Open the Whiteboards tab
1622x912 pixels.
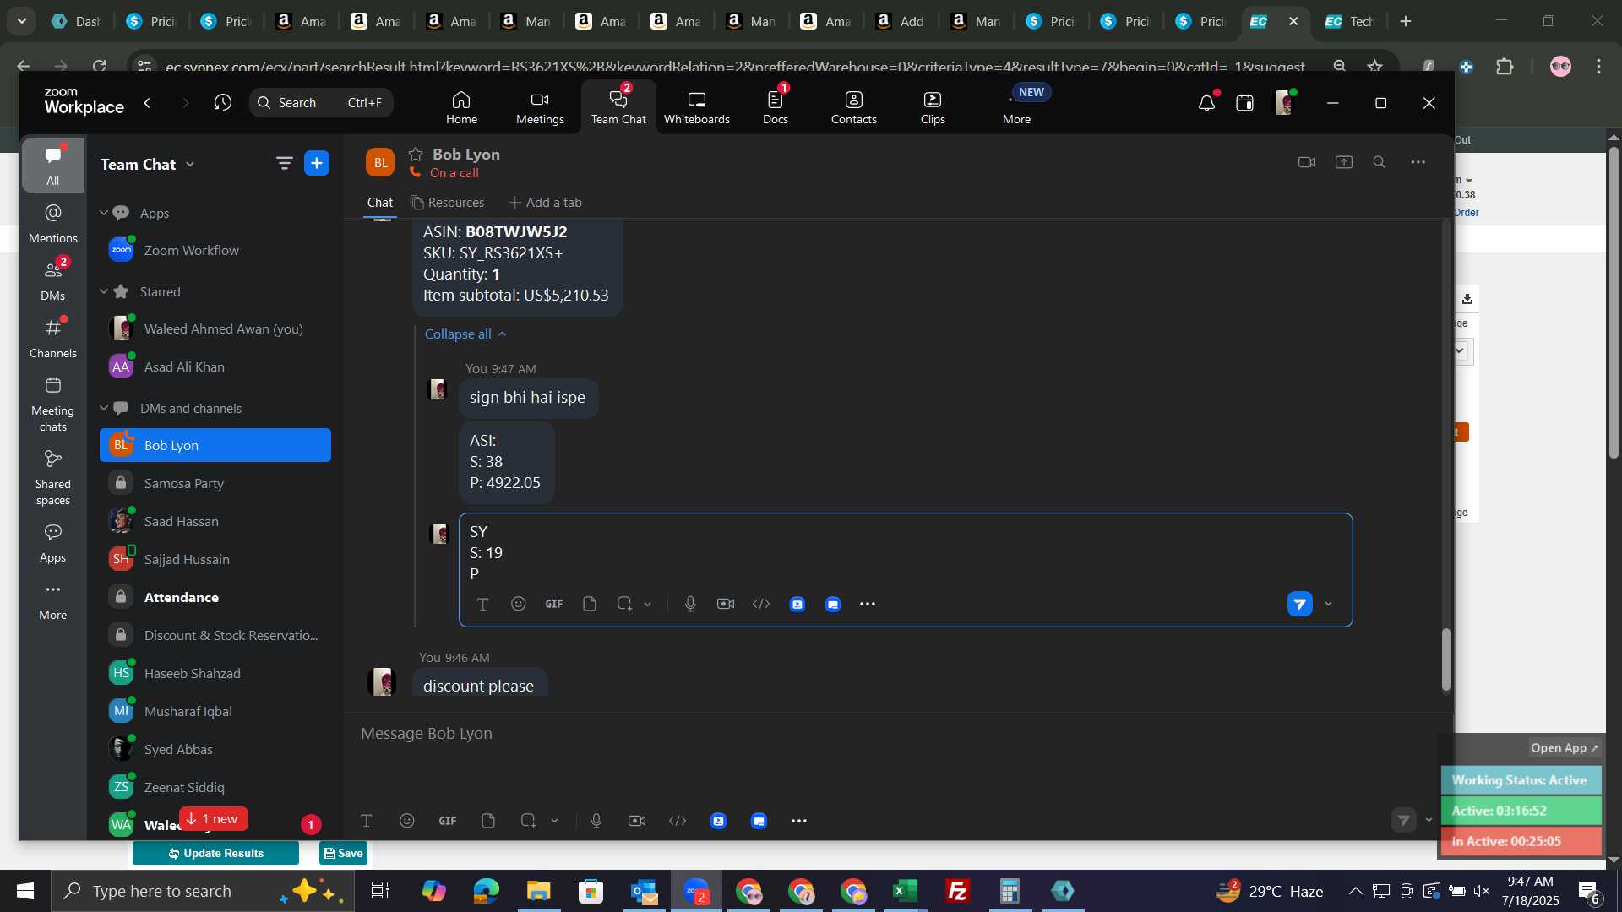(x=696, y=107)
